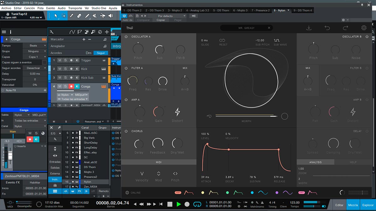The image size is (376, 211).
Task: Start playback with green play button
Action: [179, 204]
